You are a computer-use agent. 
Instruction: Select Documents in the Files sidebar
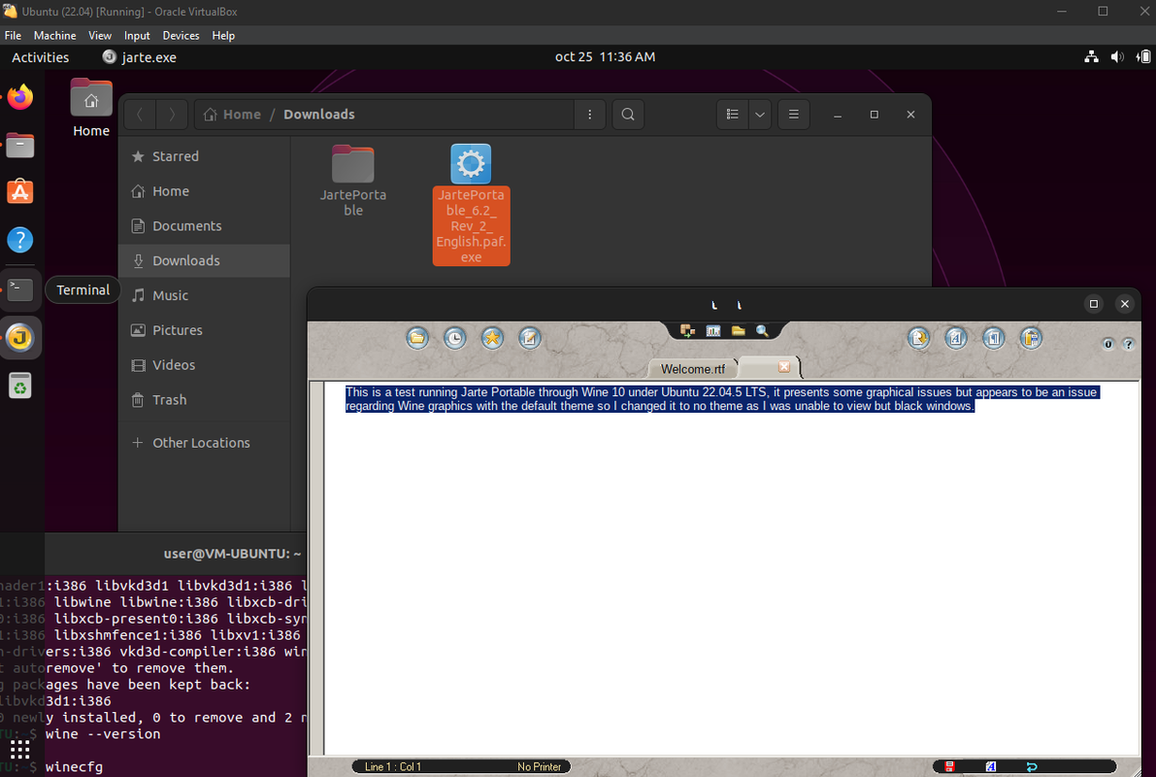point(204,225)
